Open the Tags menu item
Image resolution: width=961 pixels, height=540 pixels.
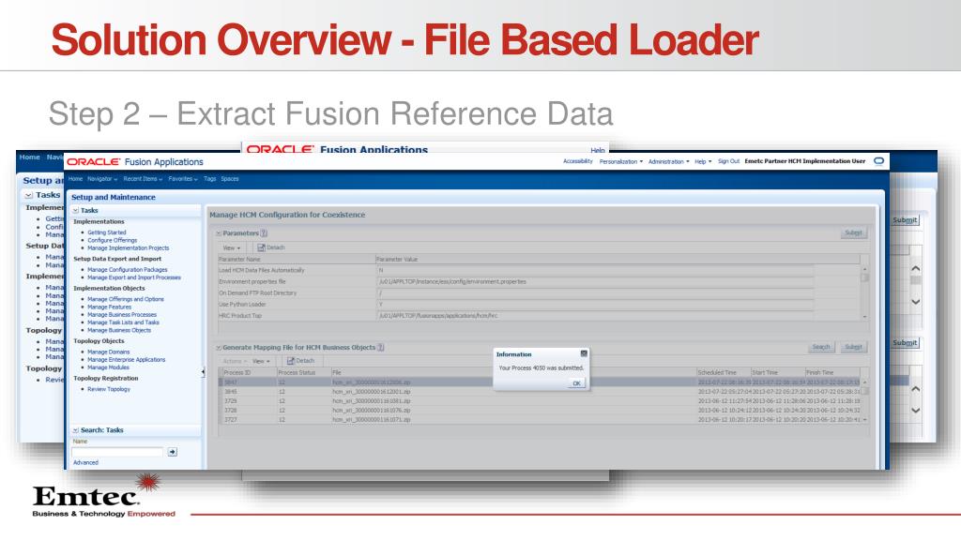pos(209,179)
